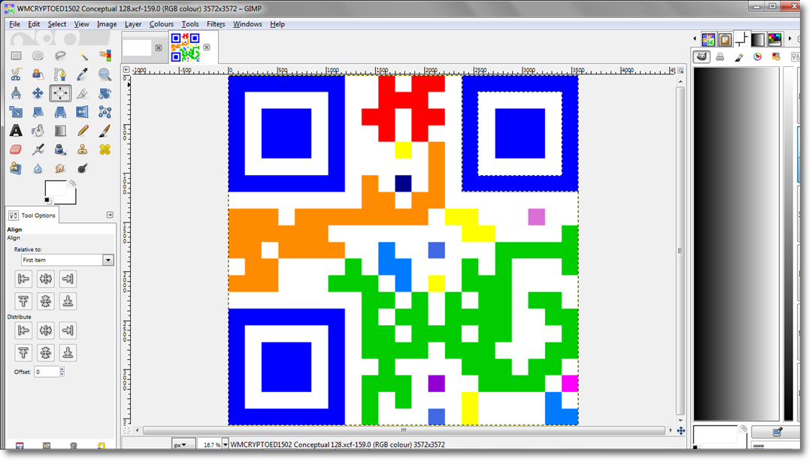Select the Perspective Clone tool
The height and width of the screenshot is (462, 812).
(16, 168)
